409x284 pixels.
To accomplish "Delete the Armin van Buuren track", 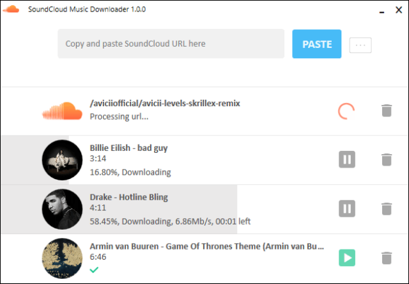I will point(386,258).
